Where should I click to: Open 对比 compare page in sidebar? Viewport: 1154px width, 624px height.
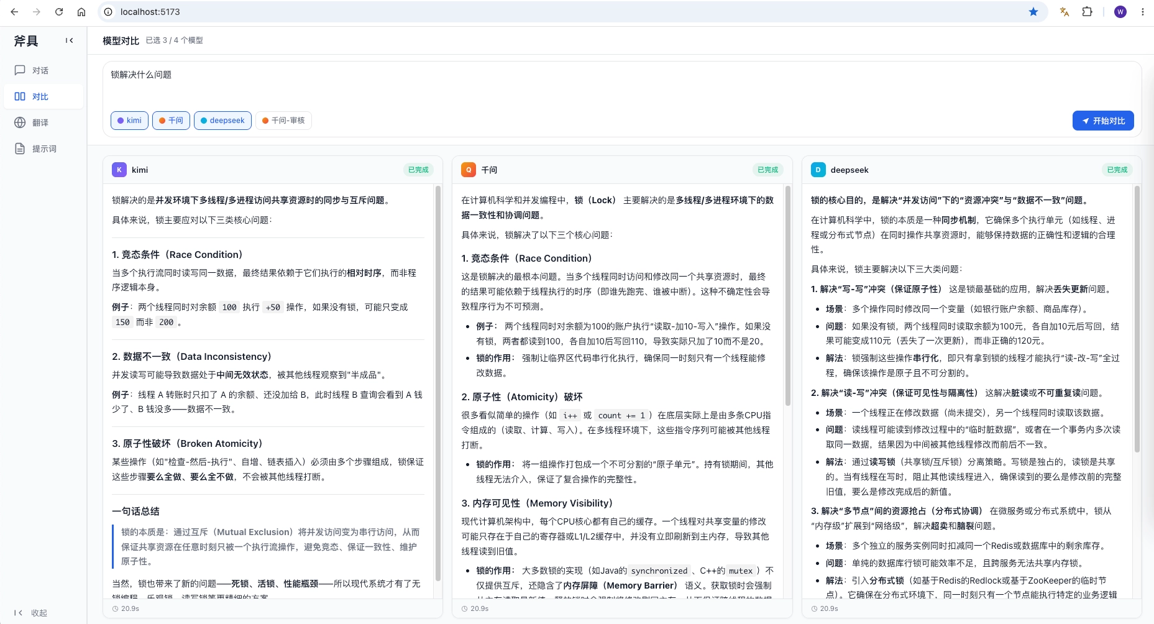pos(42,96)
